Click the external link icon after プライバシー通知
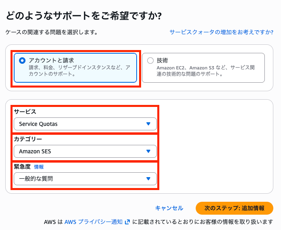Viewport: 281px width, 230px height. point(127,222)
